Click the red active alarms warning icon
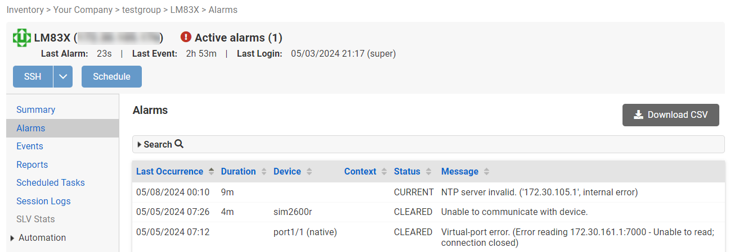Screen dimensions: 730x252 pos(186,37)
